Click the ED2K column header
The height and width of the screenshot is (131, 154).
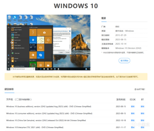tap(133, 100)
